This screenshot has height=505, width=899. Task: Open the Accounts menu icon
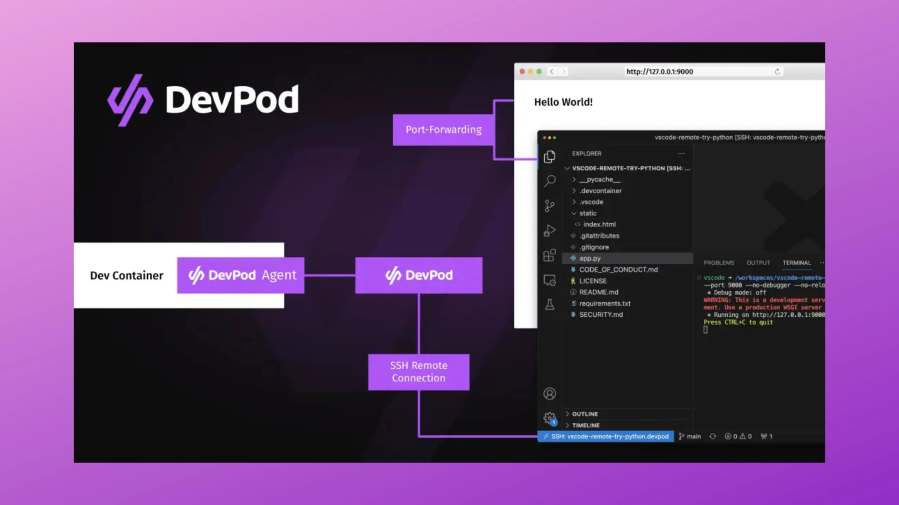click(550, 393)
